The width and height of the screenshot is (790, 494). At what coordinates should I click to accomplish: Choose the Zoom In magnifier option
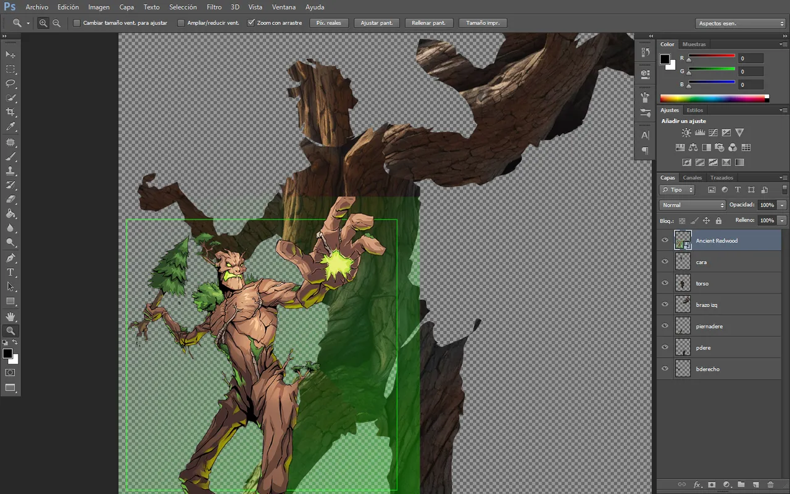43,23
